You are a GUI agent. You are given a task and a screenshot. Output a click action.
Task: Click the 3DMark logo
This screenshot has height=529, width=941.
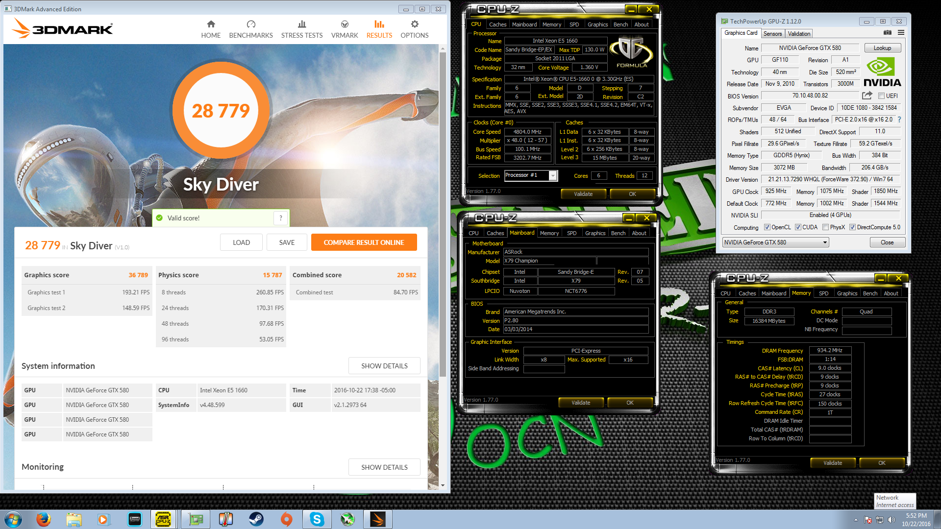tap(62, 29)
